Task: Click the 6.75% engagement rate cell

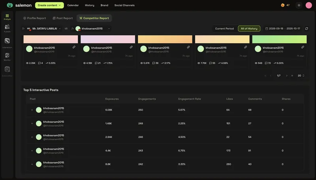Action: point(182,151)
